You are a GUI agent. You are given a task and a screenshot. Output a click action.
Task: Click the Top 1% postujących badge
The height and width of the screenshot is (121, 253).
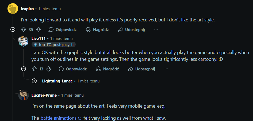[x=54, y=45]
